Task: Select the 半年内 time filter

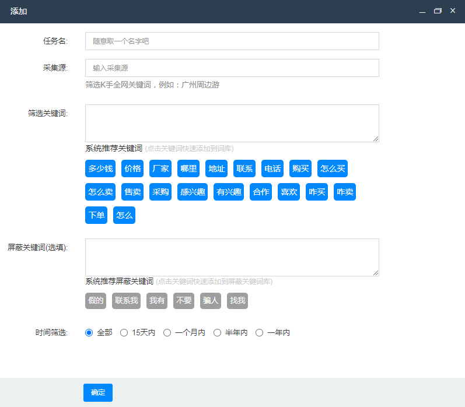Action: click(218, 332)
